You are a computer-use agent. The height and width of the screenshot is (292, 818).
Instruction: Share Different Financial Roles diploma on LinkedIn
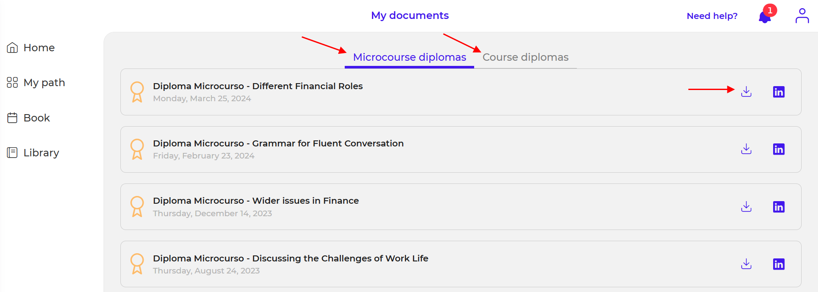(x=778, y=92)
